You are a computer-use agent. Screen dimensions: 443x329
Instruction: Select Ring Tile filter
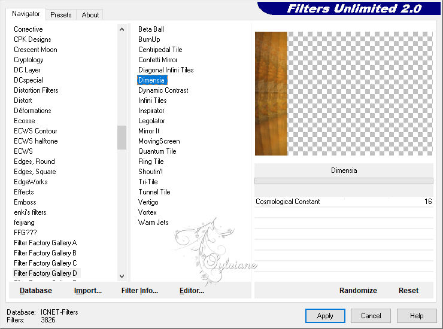151,162
